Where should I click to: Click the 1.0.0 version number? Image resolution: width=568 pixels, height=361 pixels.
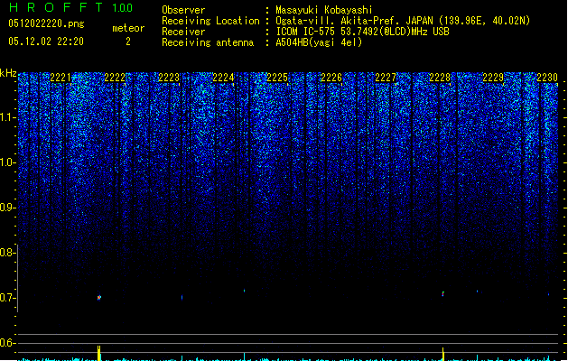(x=123, y=8)
